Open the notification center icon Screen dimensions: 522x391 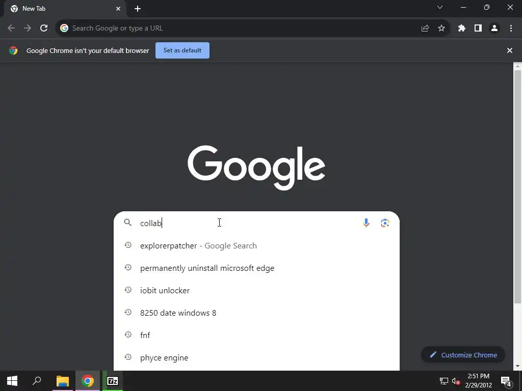[x=506, y=381]
